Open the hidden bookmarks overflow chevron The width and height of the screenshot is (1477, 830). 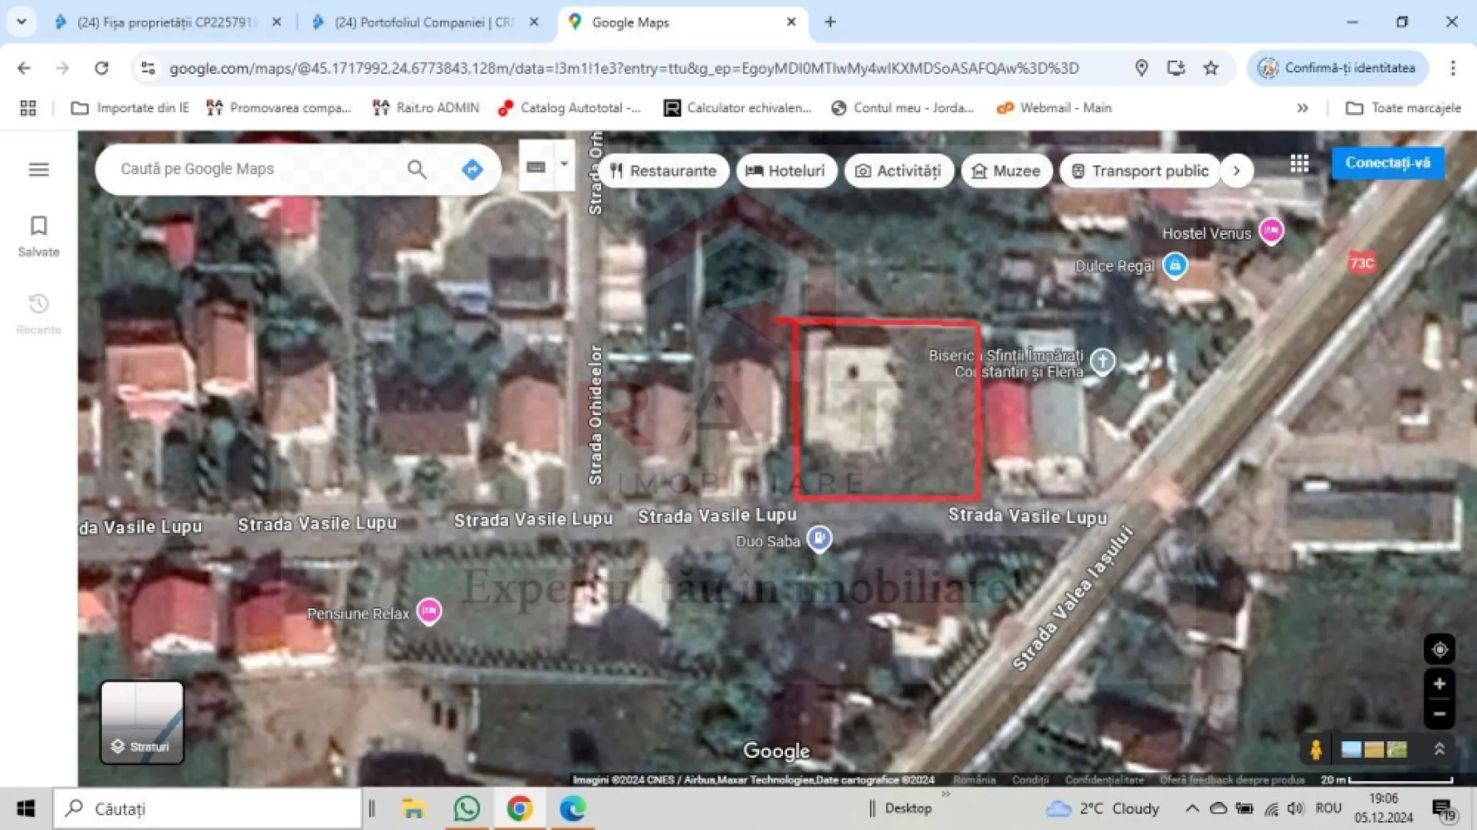(x=1303, y=108)
